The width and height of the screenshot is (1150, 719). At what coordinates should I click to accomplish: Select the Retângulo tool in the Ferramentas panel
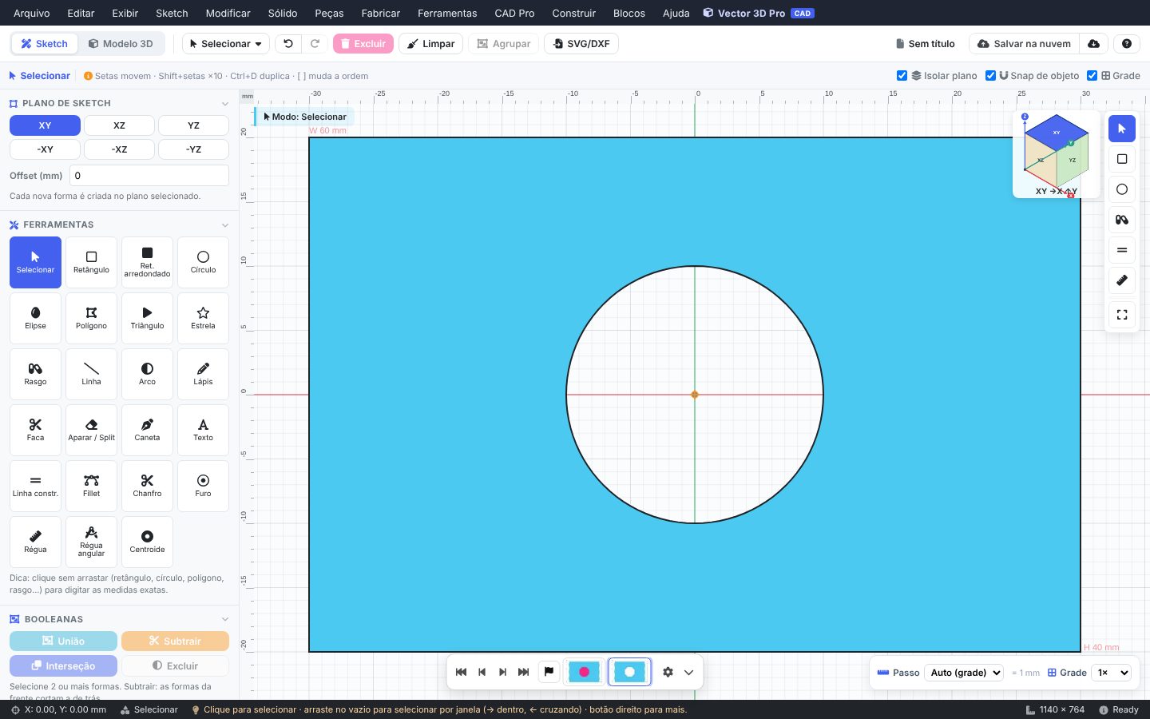pyautogui.click(x=91, y=262)
